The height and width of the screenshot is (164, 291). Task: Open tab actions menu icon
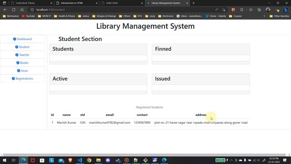coord(5,3)
